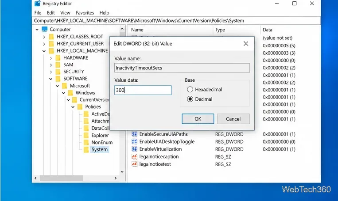Image resolution: width=338 pixels, height=201 pixels.
Task: Click the SECURITY folder icon
Action: tap(58, 72)
